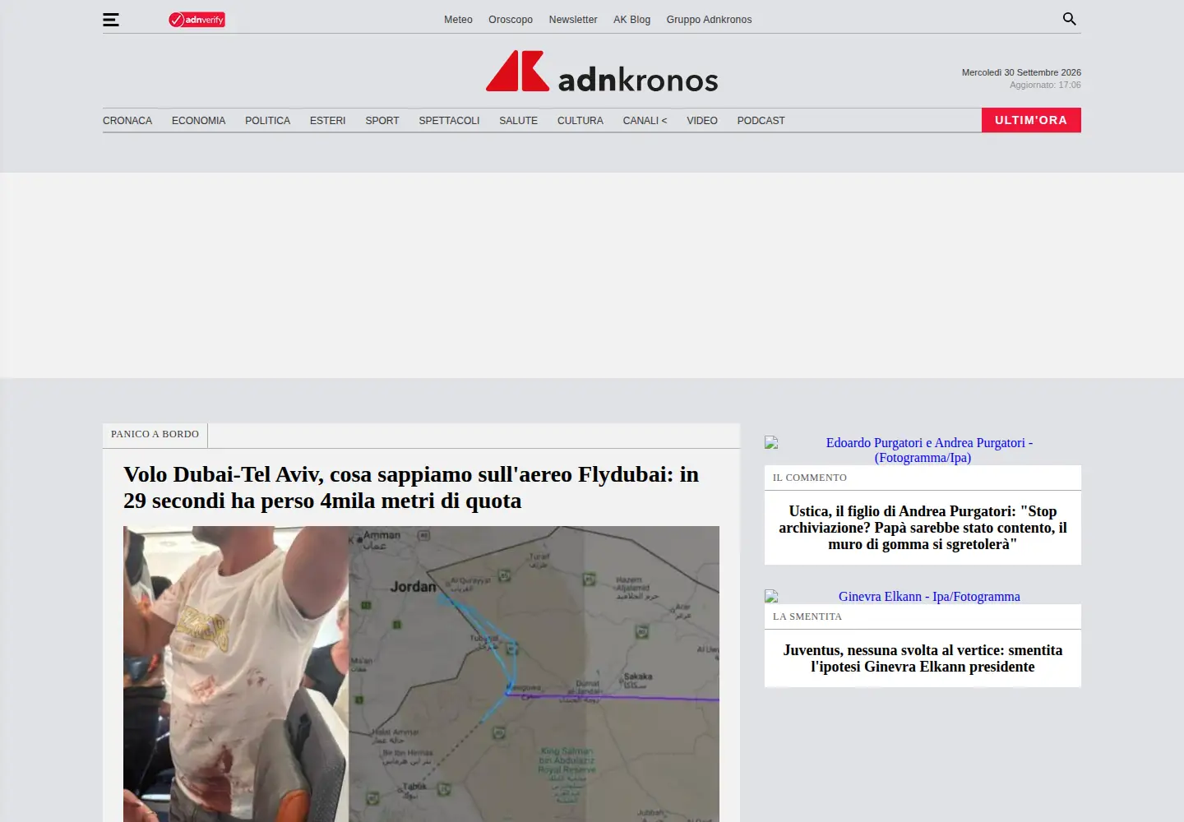Image resolution: width=1184 pixels, height=822 pixels.
Task: Open Ginevra Elkann image link
Action: (x=923, y=597)
